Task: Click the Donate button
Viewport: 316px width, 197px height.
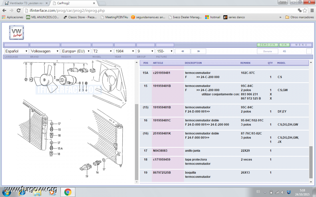Action: coord(268,51)
